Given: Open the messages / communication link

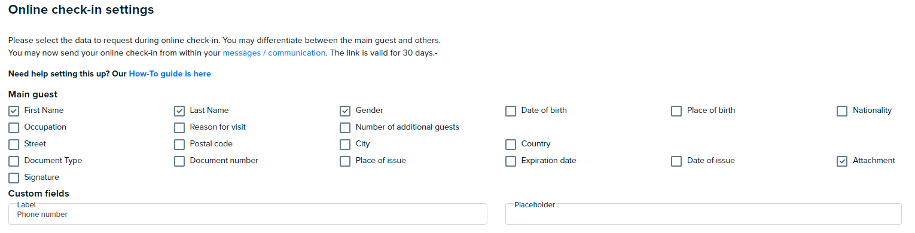Looking at the screenshot, I should 274,53.
